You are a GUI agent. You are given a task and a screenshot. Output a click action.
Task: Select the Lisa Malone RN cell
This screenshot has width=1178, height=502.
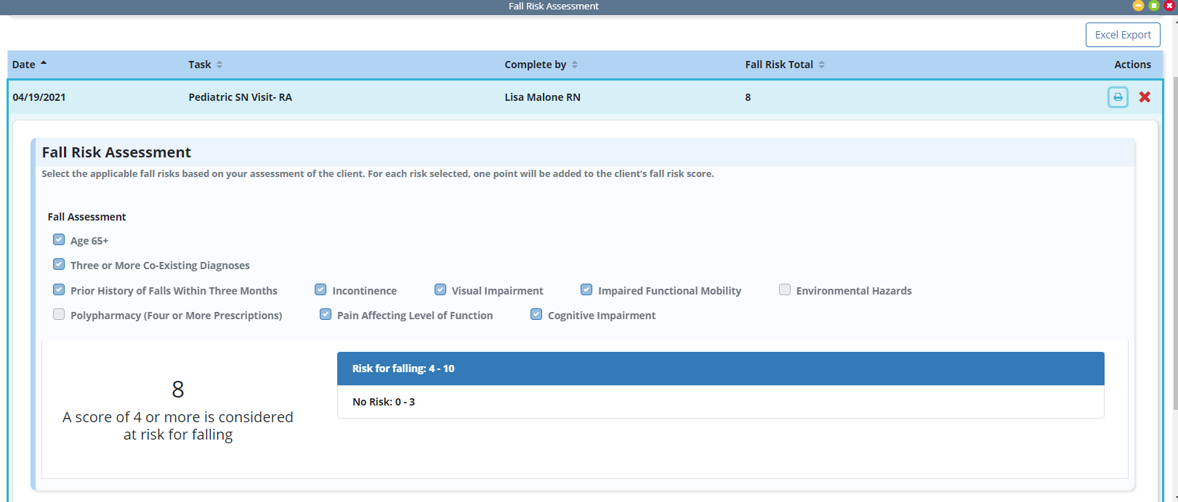pos(543,97)
